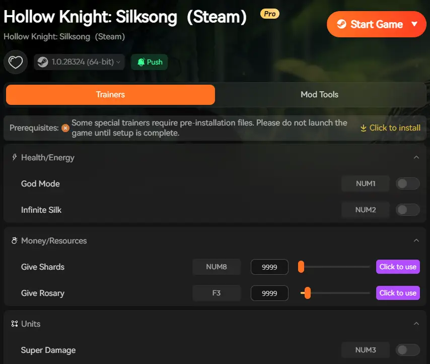Enable God Mode
The image size is (430, 364).
pos(408,184)
